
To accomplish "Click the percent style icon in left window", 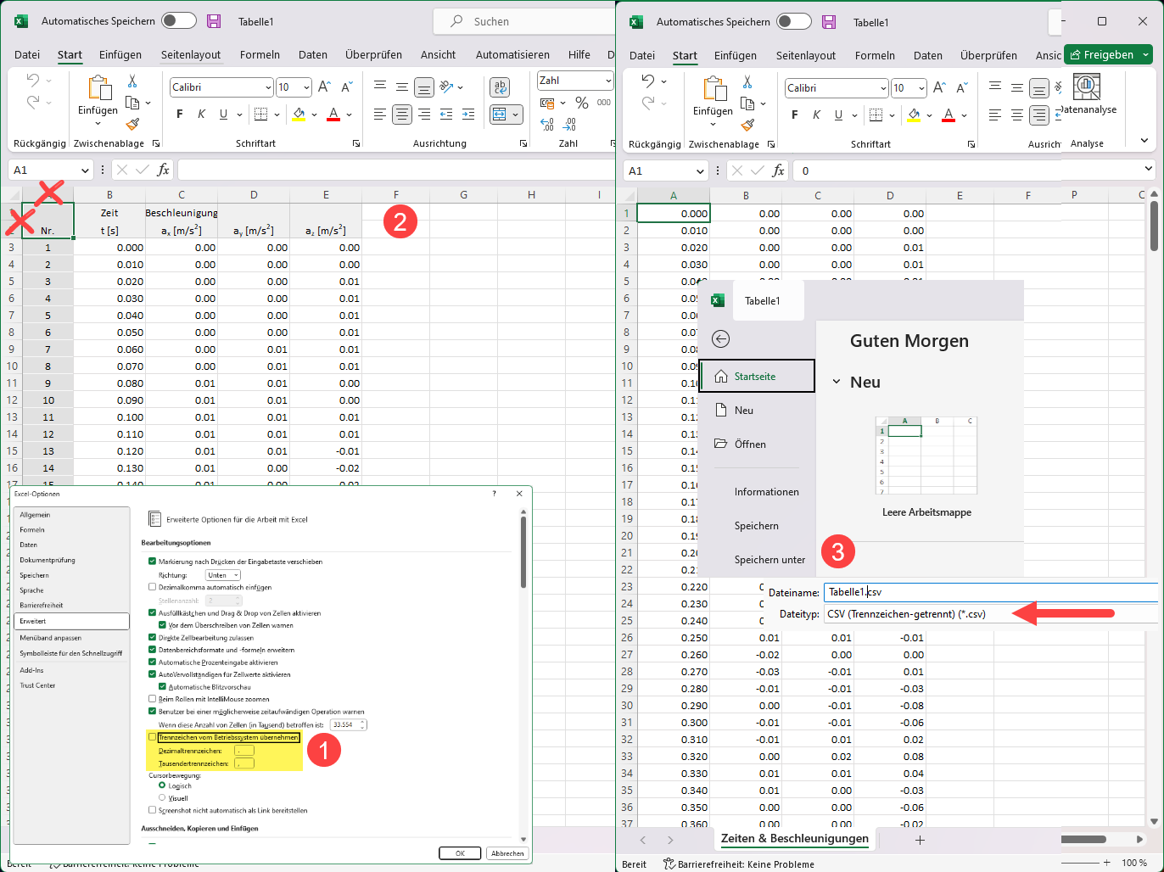I will 582,103.
